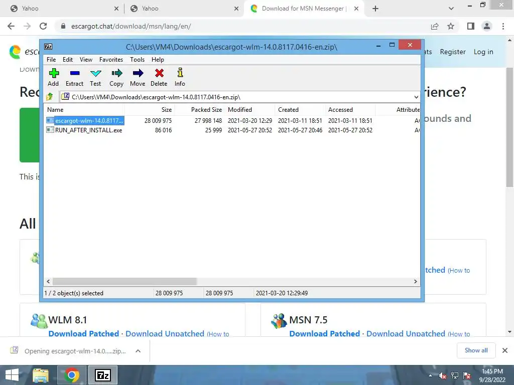Image resolution: width=514 pixels, height=385 pixels.
Task: Bookmark this page star icon
Action: pos(451,26)
